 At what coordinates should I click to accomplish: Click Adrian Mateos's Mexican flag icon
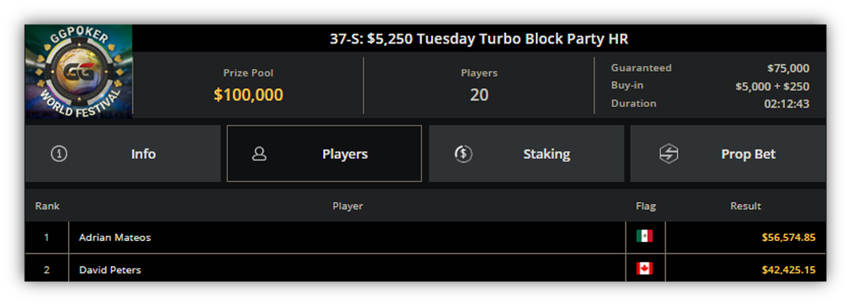[x=644, y=236]
